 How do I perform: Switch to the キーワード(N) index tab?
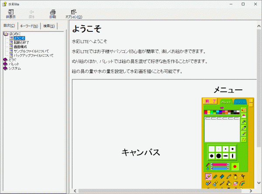[29, 26]
